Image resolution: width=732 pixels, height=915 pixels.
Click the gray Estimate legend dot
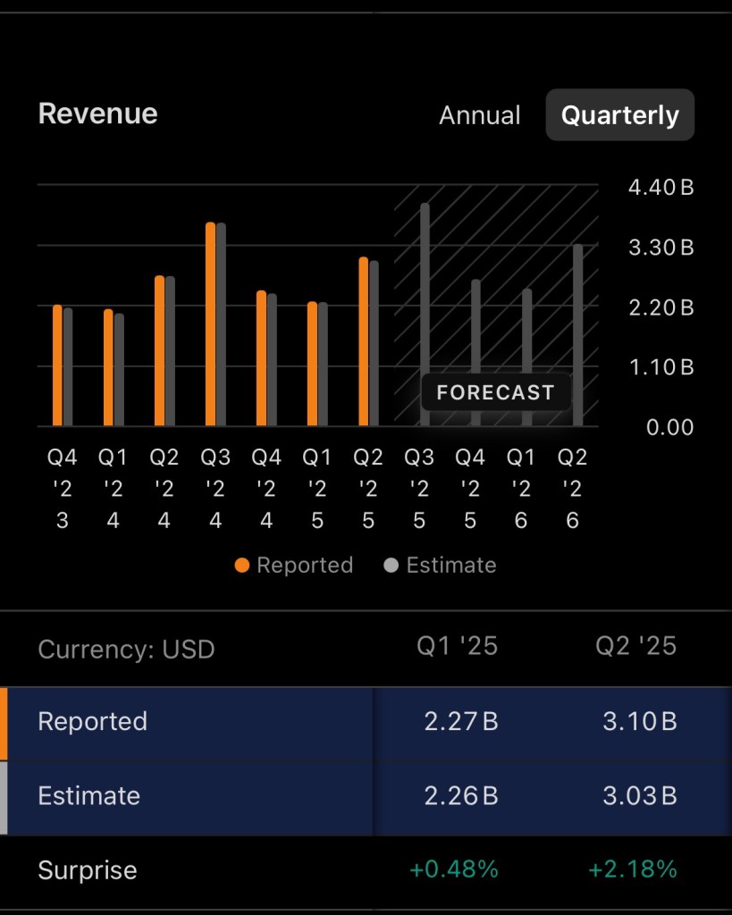391,566
